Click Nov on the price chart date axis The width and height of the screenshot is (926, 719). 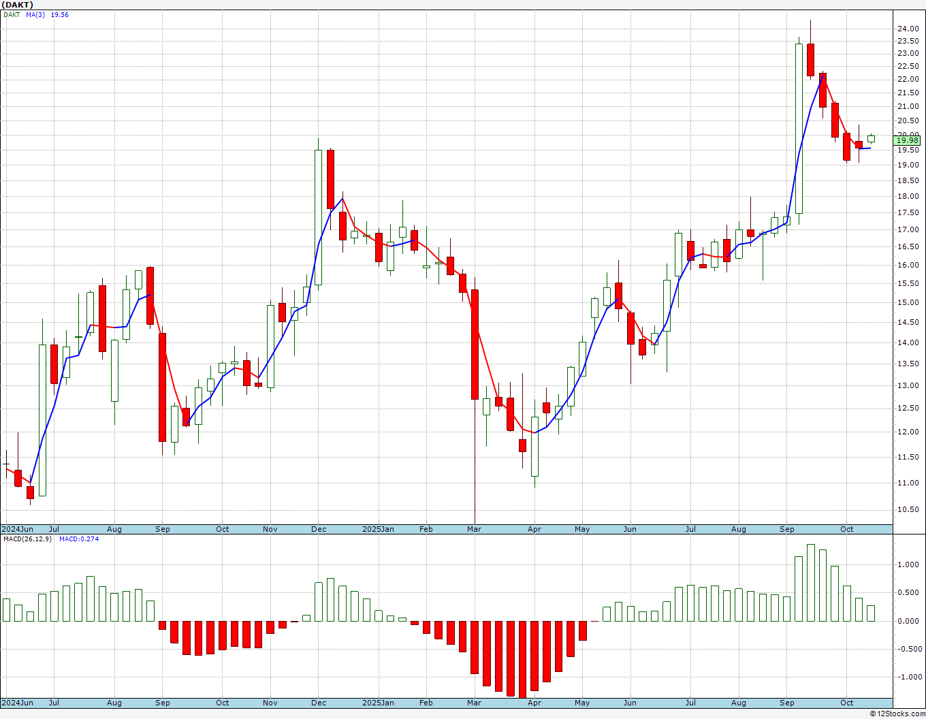tap(270, 529)
